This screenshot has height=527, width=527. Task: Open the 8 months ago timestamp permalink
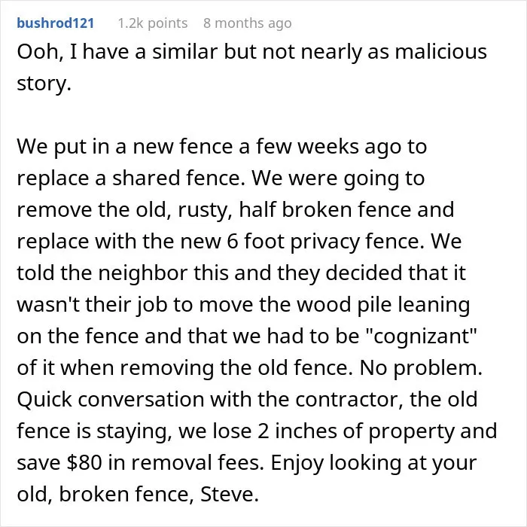[x=248, y=23]
